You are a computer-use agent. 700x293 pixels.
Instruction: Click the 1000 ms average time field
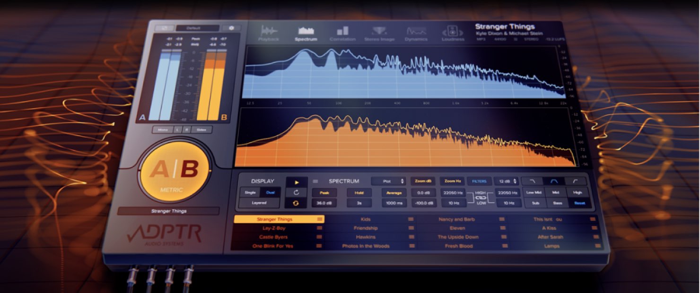(x=394, y=203)
